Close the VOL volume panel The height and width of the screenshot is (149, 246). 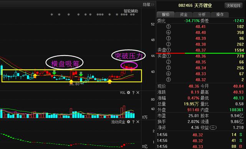[x=138, y=93]
